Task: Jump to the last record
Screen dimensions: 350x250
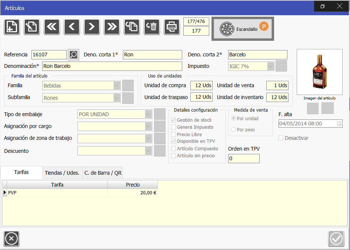Action: [x=112, y=27]
